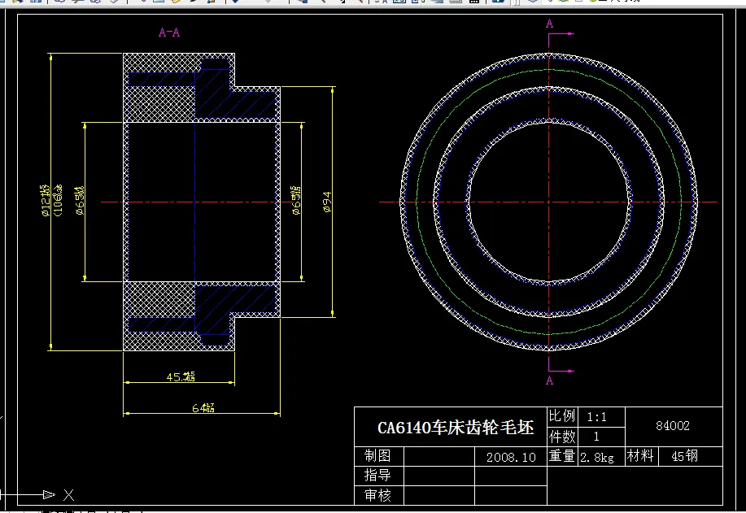
Task: Click the 比例 label in the title block
Action: [562, 416]
